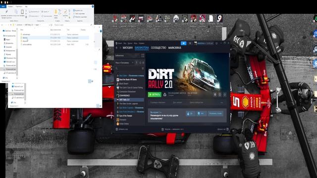Answer Да to the recommendation prompt

tap(190, 113)
